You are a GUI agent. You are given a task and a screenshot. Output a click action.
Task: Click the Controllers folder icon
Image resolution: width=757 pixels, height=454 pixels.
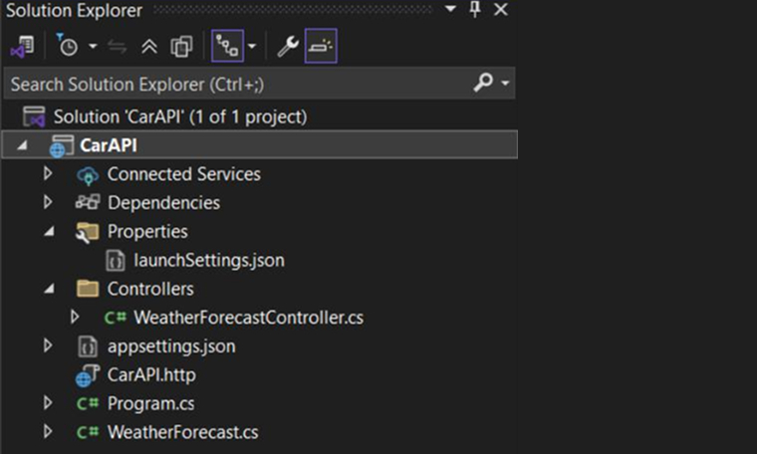(x=88, y=289)
